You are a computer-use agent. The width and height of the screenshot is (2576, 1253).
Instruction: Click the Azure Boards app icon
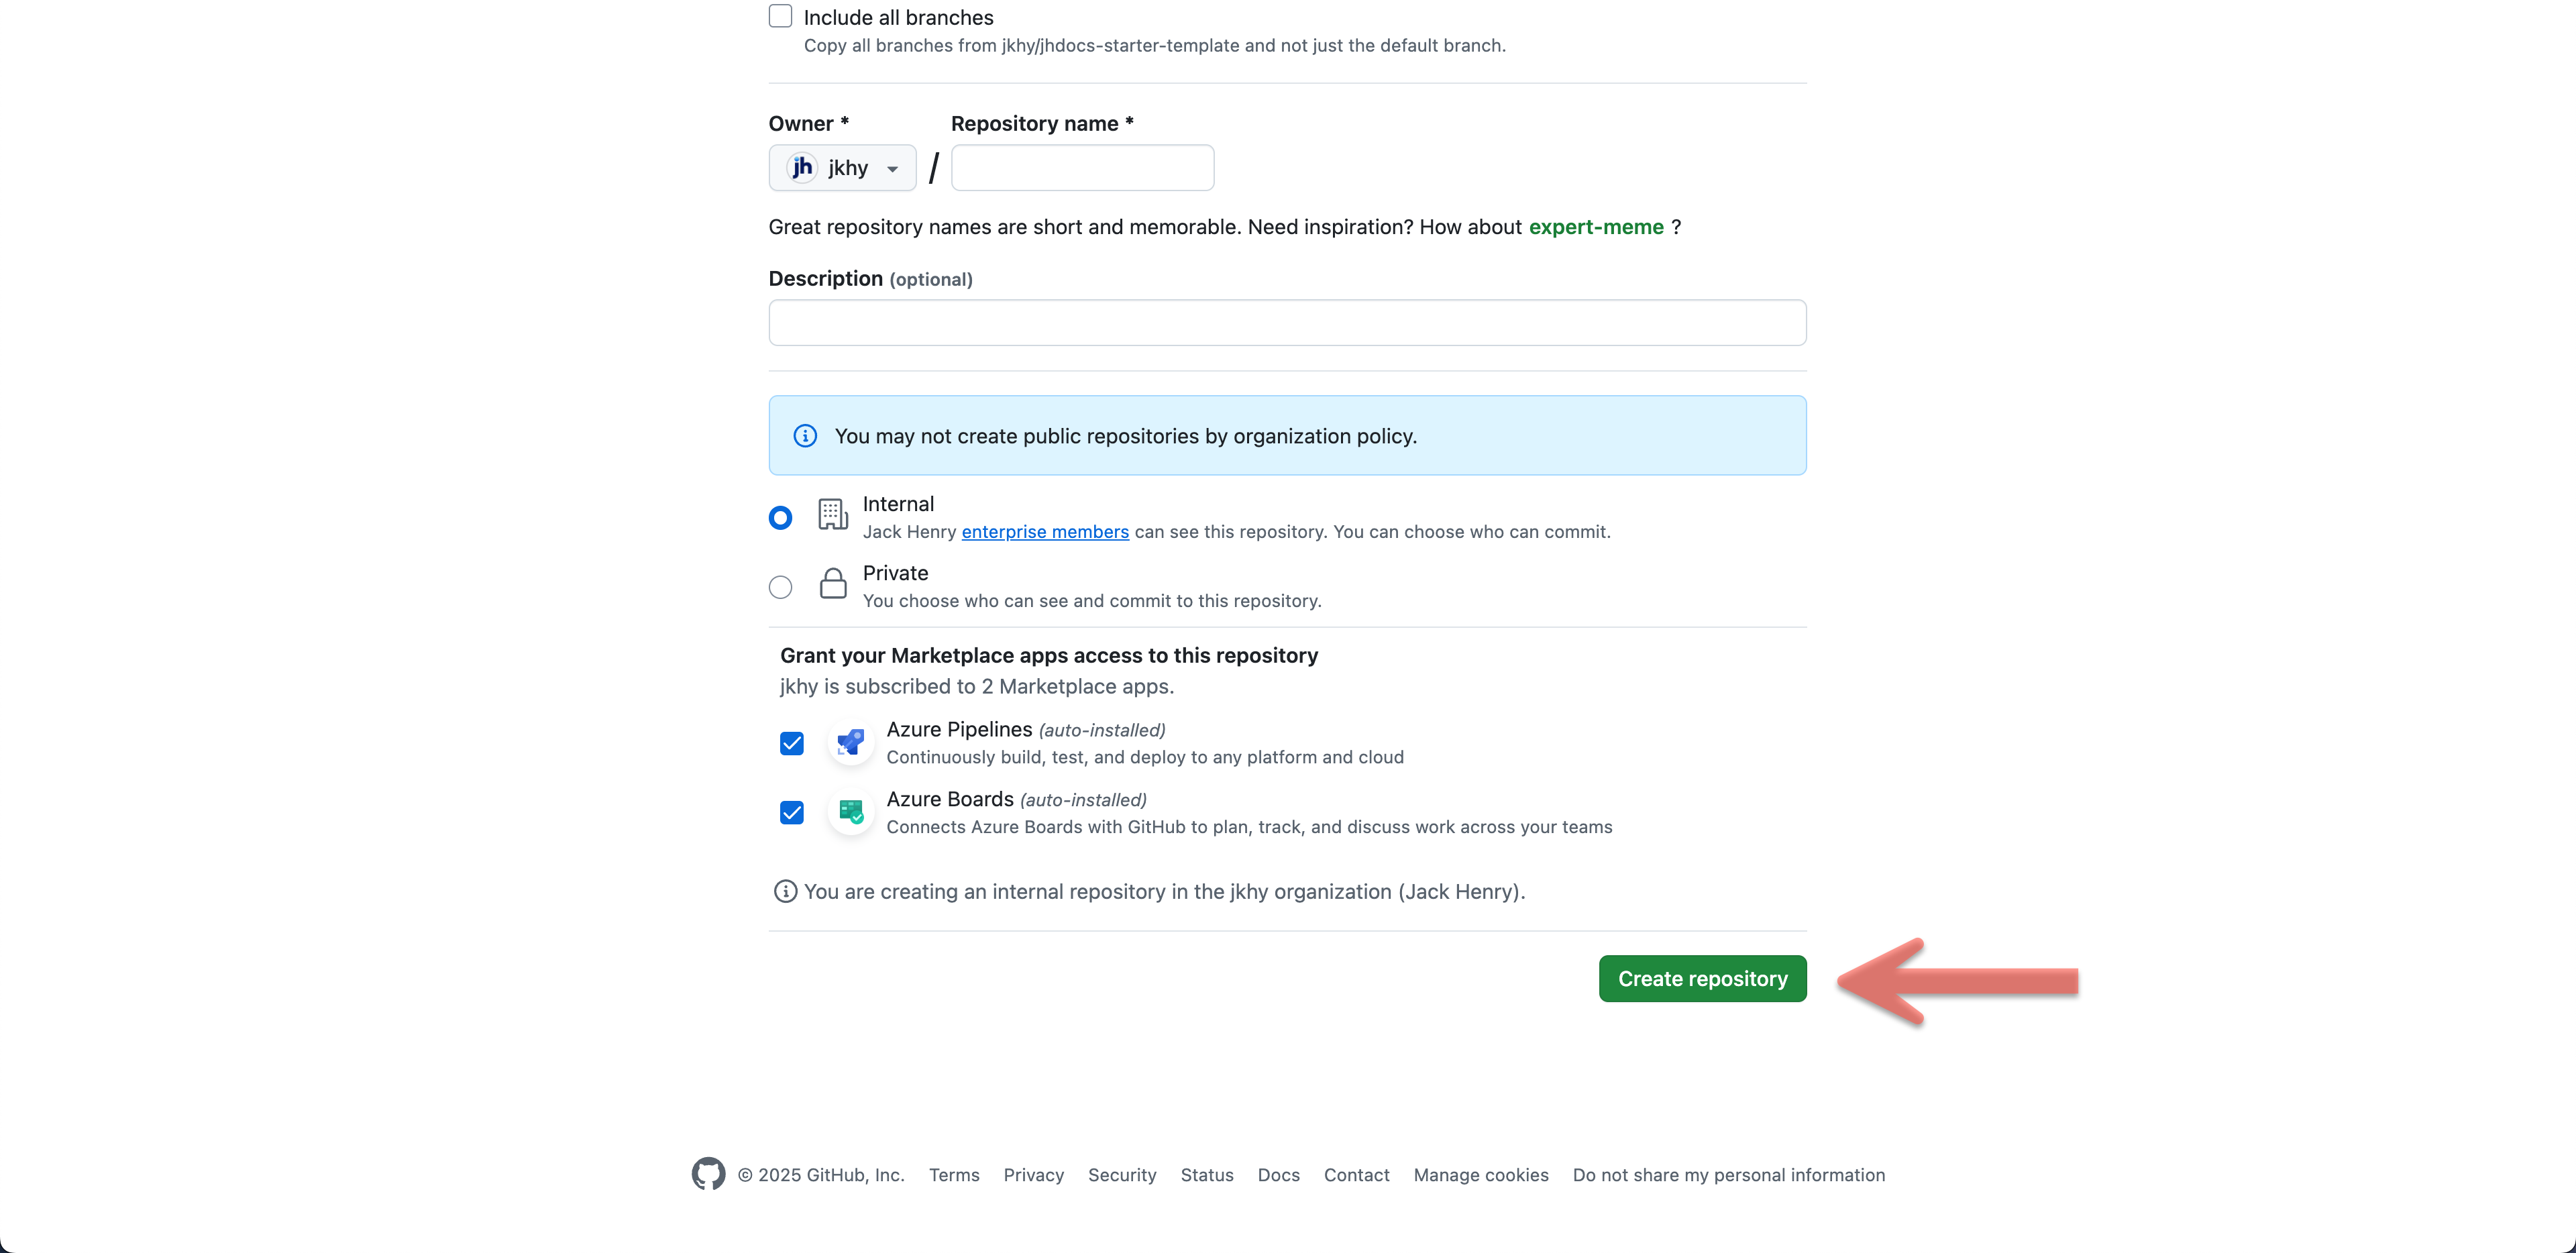(x=851, y=812)
